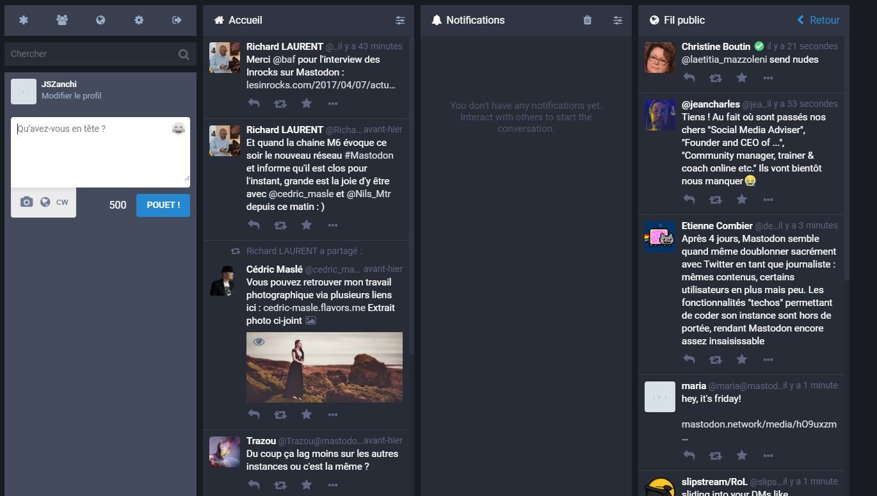Open more menu on Cédric Maslé's post
The height and width of the screenshot is (496, 877).
tap(333, 414)
